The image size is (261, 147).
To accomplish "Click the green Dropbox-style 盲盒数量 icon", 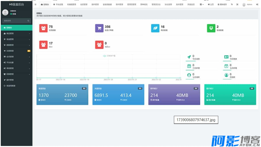I will pyautogui.click(x=211, y=28).
